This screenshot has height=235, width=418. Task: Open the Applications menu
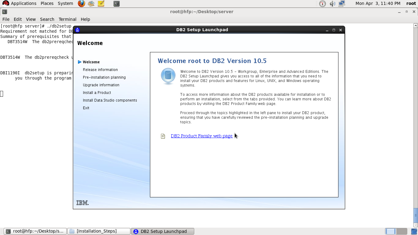click(x=24, y=3)
